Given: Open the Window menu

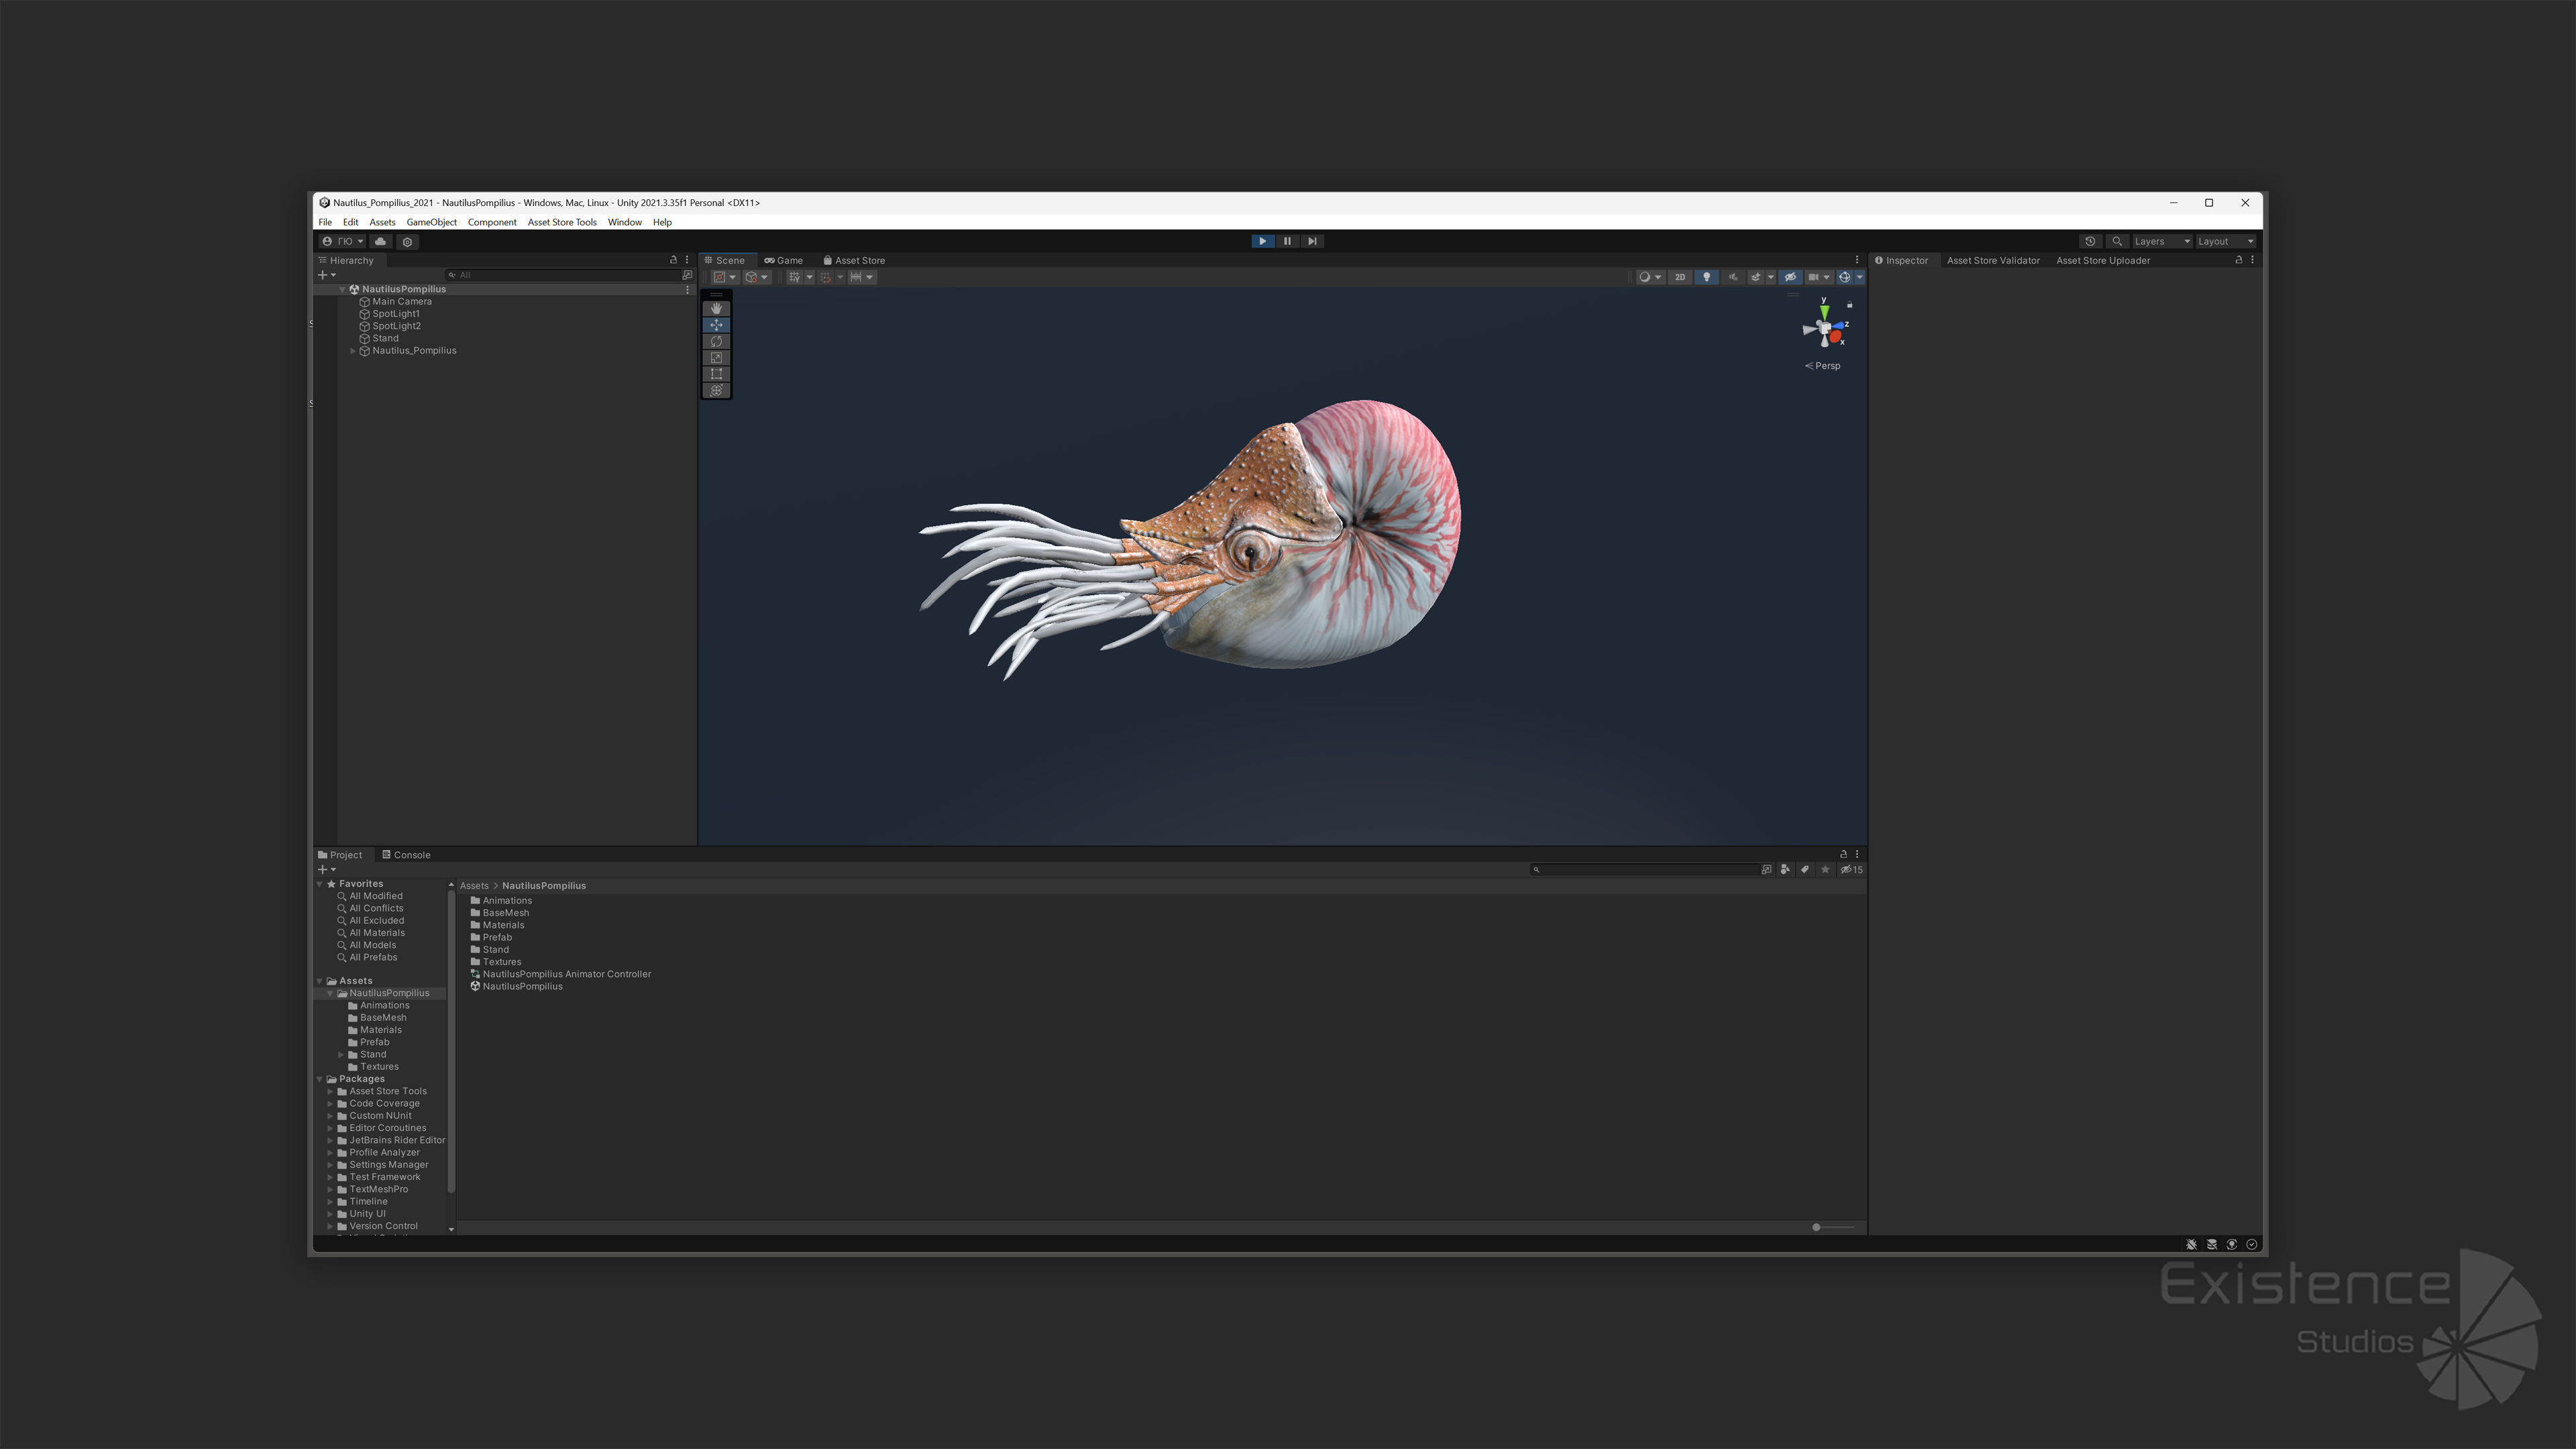Looking at the screenshot, I should [624, 222].
